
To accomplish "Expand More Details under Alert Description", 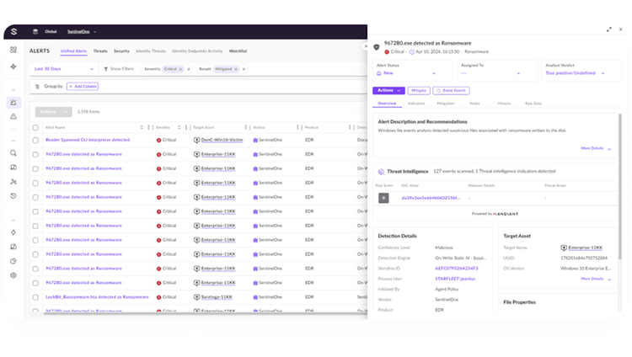I will (x=596, y=148).
